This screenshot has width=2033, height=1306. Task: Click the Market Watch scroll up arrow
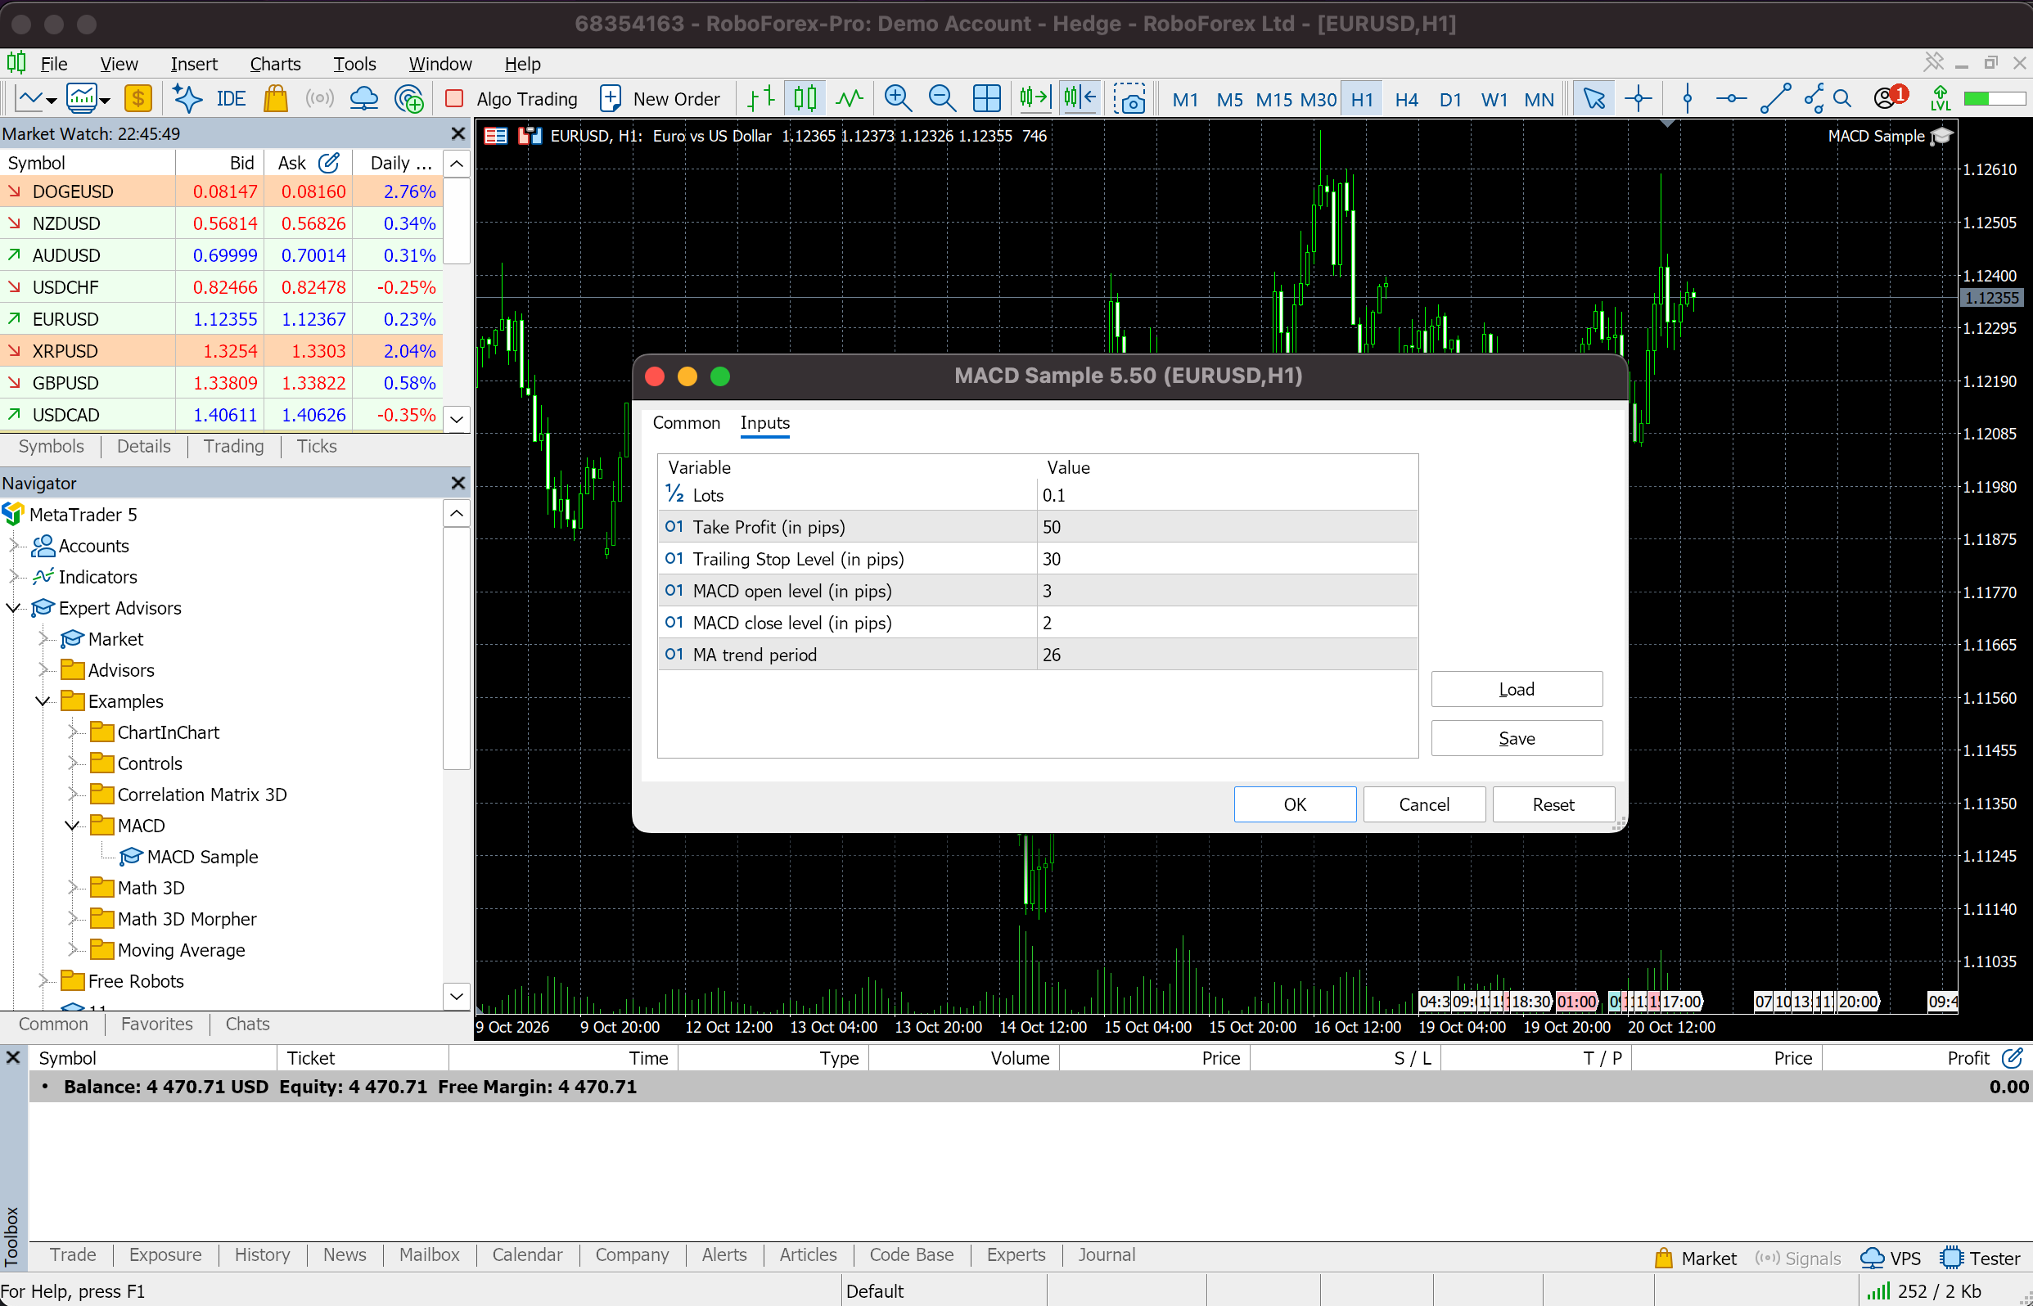click(457, 163)
